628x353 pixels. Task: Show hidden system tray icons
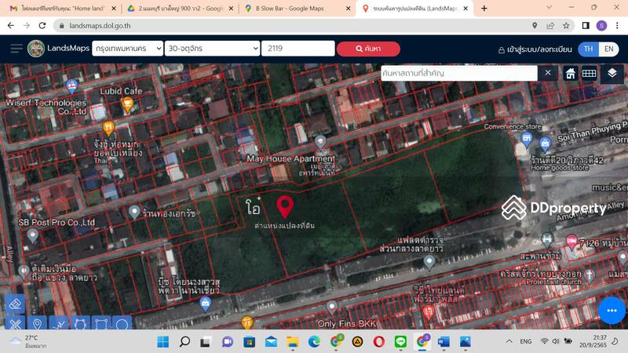click(x=509, y=341)
